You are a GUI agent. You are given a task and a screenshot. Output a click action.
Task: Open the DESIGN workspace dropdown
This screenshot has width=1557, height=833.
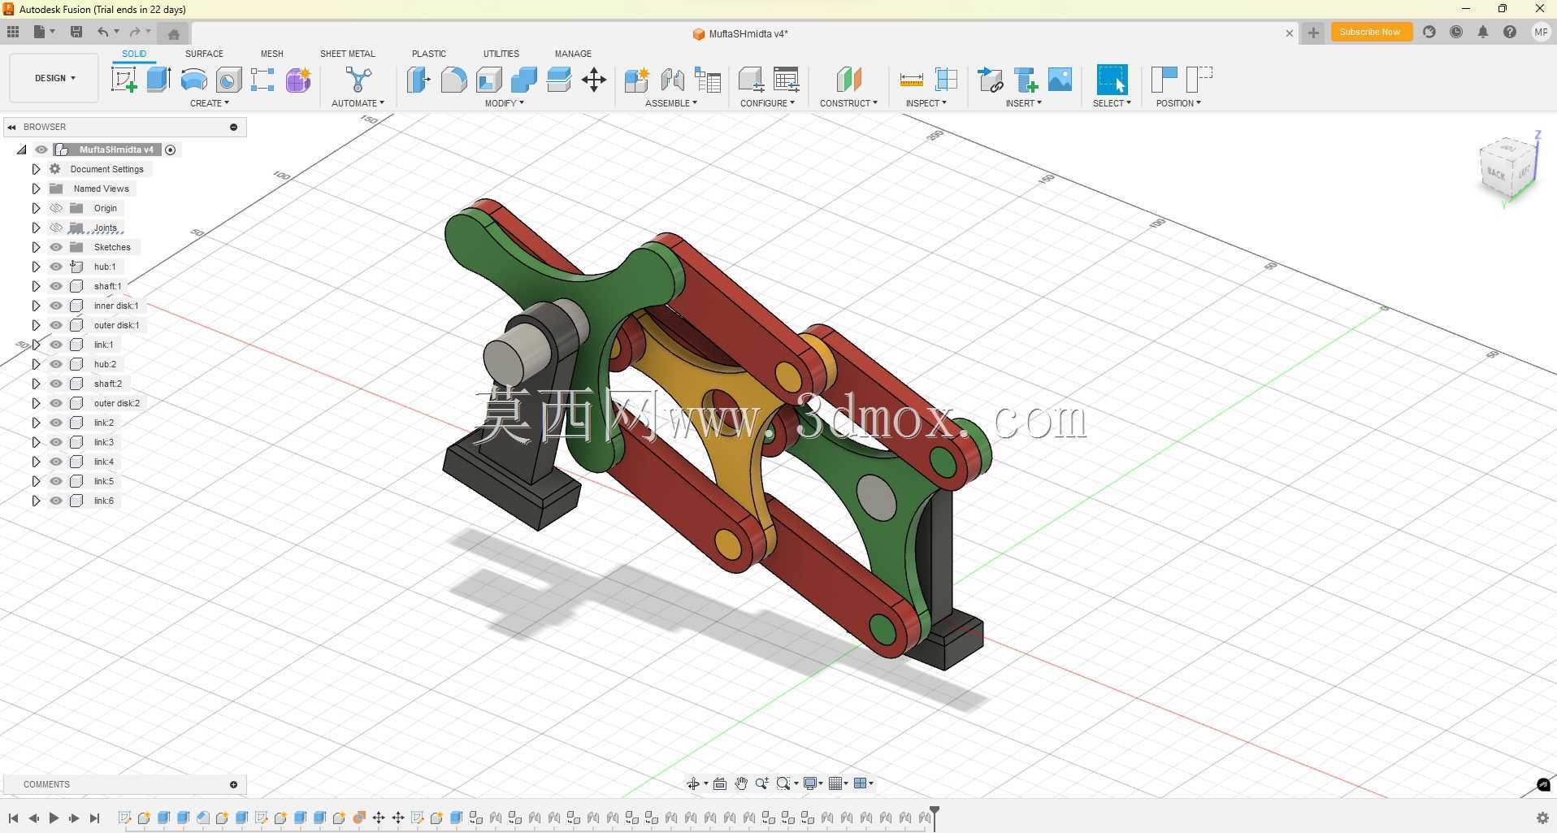(x=54, y=78)
